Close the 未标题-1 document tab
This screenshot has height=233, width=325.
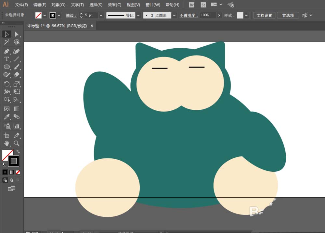pos(92,26)
